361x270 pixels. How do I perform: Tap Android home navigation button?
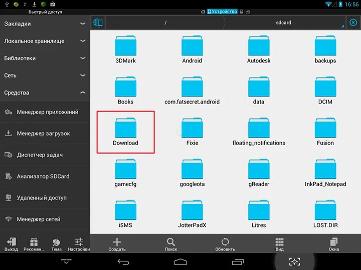pos(180,261)
